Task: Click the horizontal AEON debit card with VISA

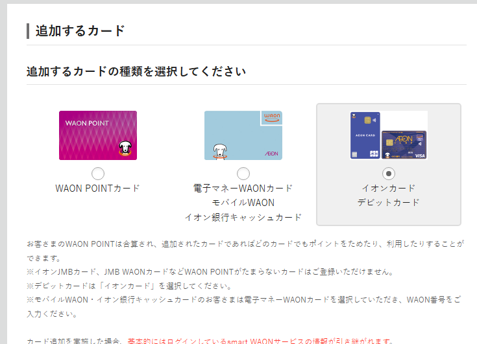Action: tap(404, 145)
